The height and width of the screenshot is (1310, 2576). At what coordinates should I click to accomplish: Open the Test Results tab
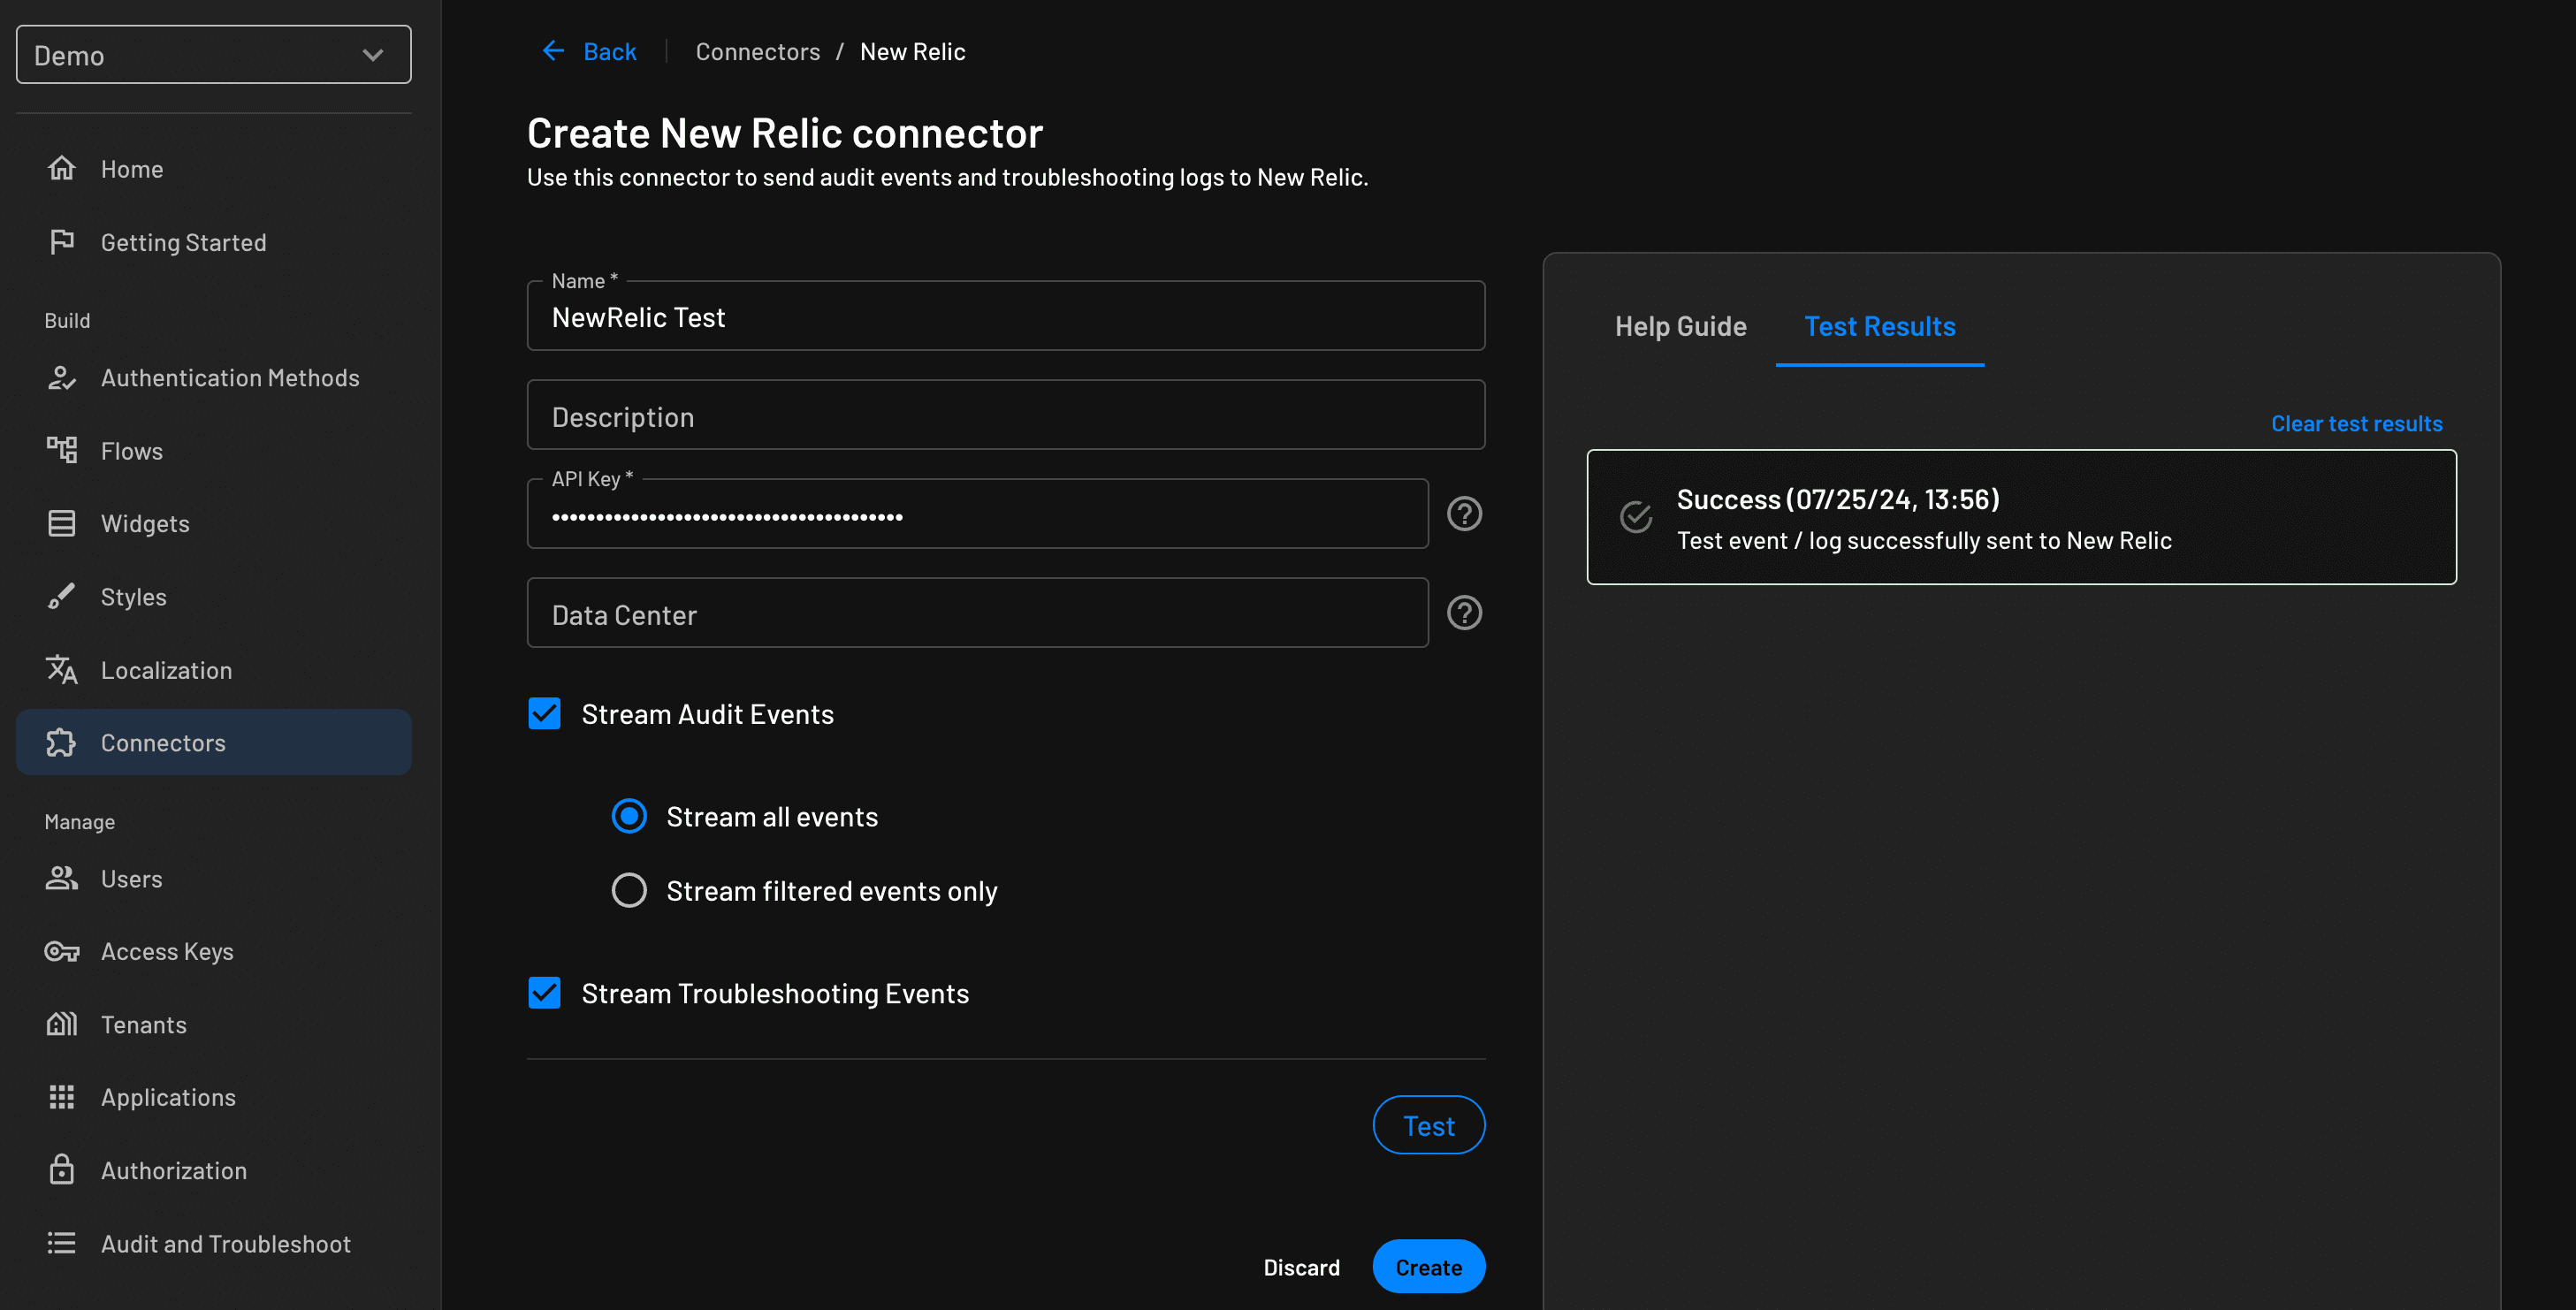coord(1880,326)
